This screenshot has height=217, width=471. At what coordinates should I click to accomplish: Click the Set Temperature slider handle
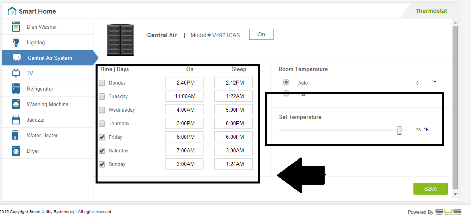click(x=399, y=130)
